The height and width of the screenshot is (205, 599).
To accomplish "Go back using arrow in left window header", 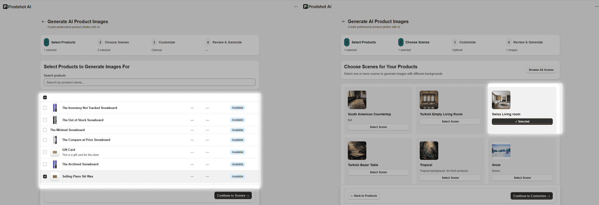I will 43,21.
